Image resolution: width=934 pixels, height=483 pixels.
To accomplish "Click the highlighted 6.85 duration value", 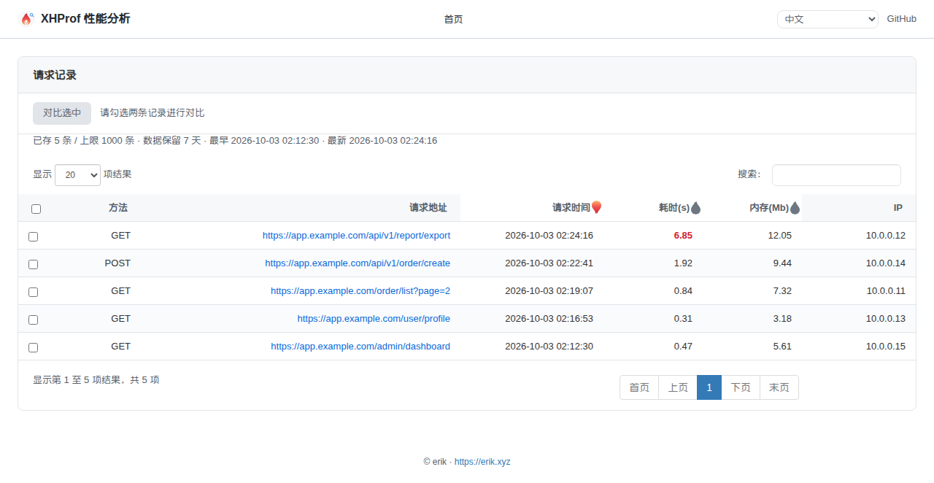I will pyautogui.click(x=683, y=236).
